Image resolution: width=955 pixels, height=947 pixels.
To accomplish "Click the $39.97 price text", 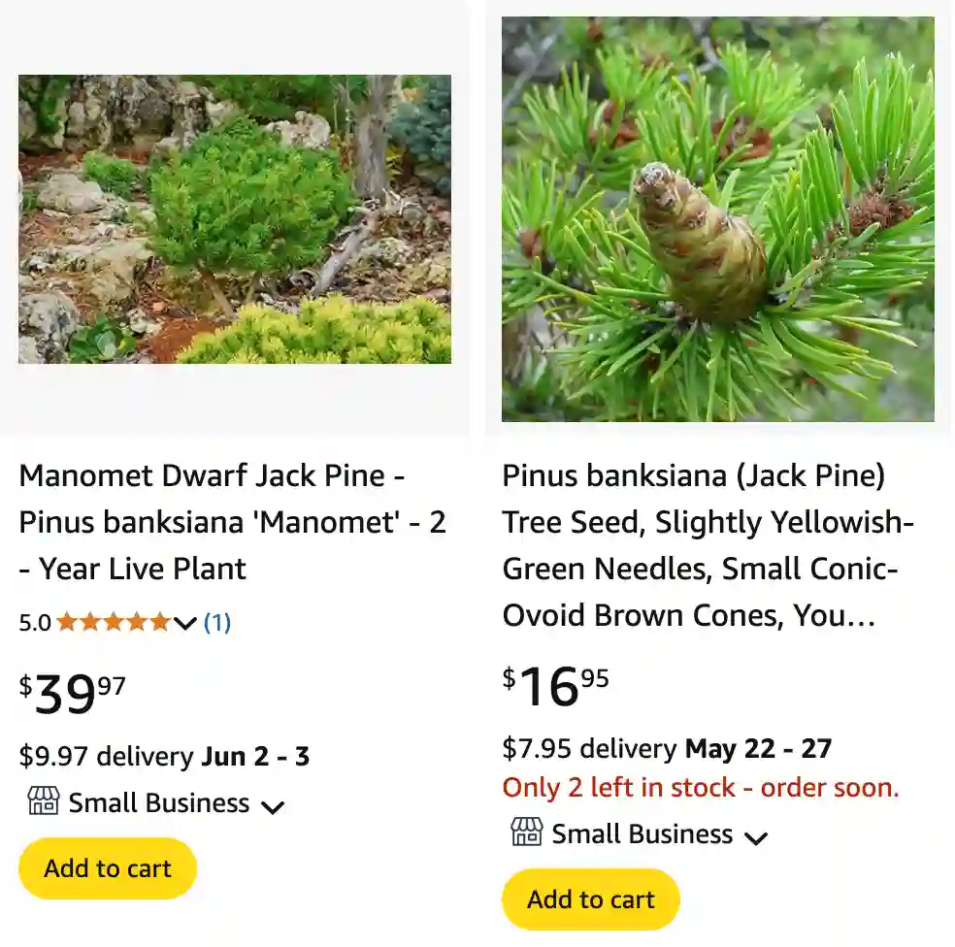I will [x=70, y=689].
